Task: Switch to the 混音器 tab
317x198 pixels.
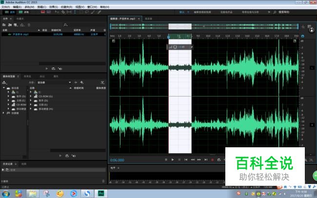Action: coord(148,19)
